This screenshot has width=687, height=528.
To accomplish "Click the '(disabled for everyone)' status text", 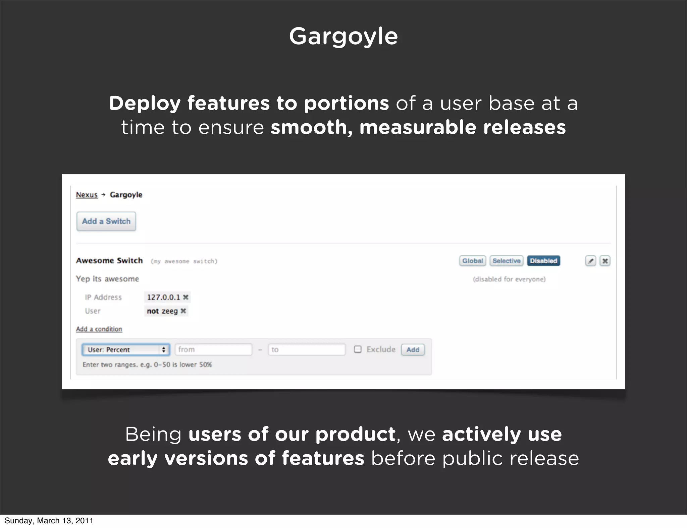I will (509, 279).
